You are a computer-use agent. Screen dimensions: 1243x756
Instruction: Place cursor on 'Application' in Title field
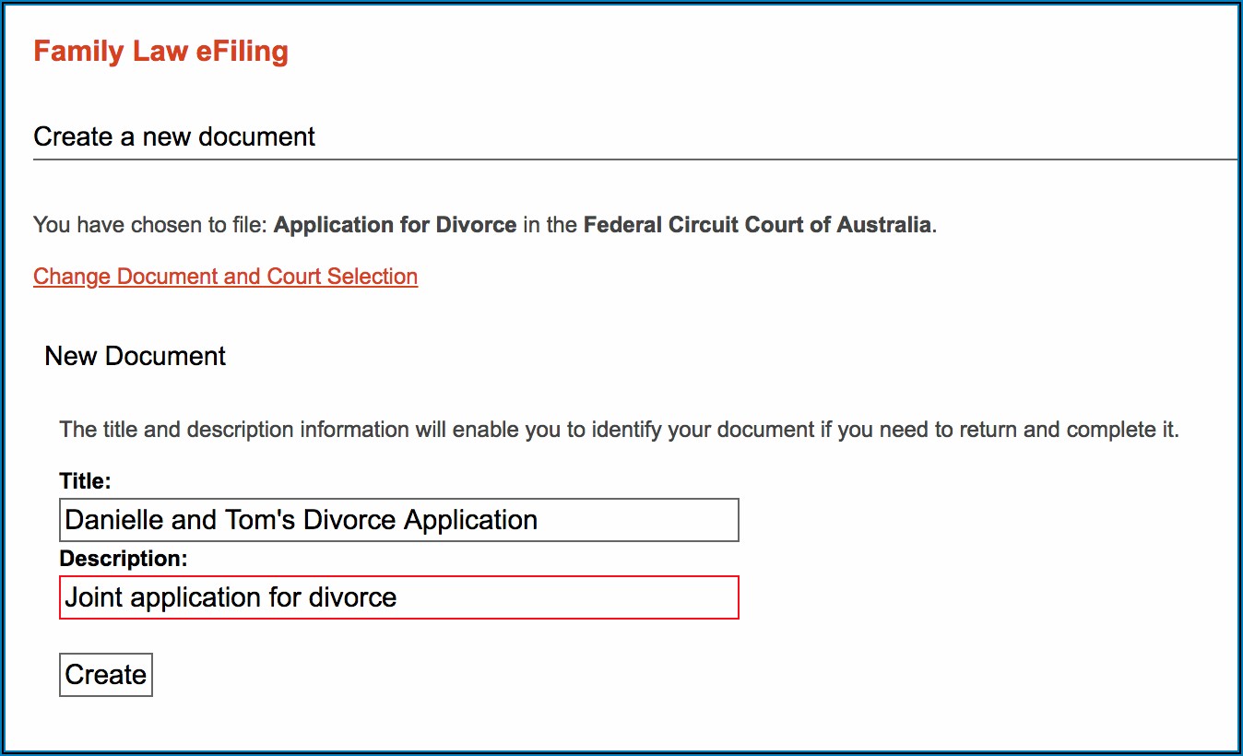[470, 520]
